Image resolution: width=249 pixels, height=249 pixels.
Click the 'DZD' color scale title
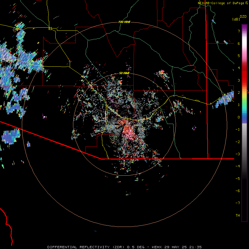[243, 17]
